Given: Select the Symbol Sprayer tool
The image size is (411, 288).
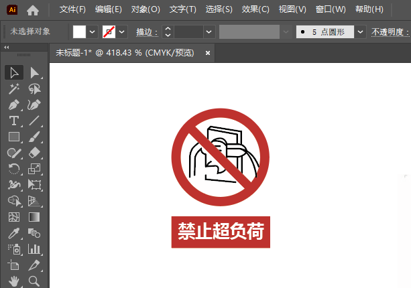Looking at the screenshot, I should [14, 249].
